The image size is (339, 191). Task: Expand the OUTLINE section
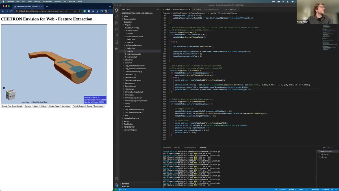point(125,184)
